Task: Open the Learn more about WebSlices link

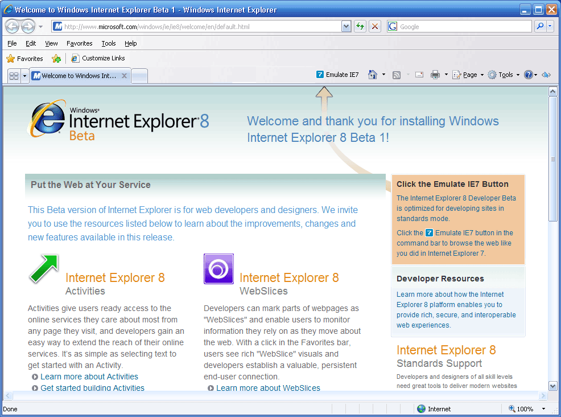Action: point(268,387)
